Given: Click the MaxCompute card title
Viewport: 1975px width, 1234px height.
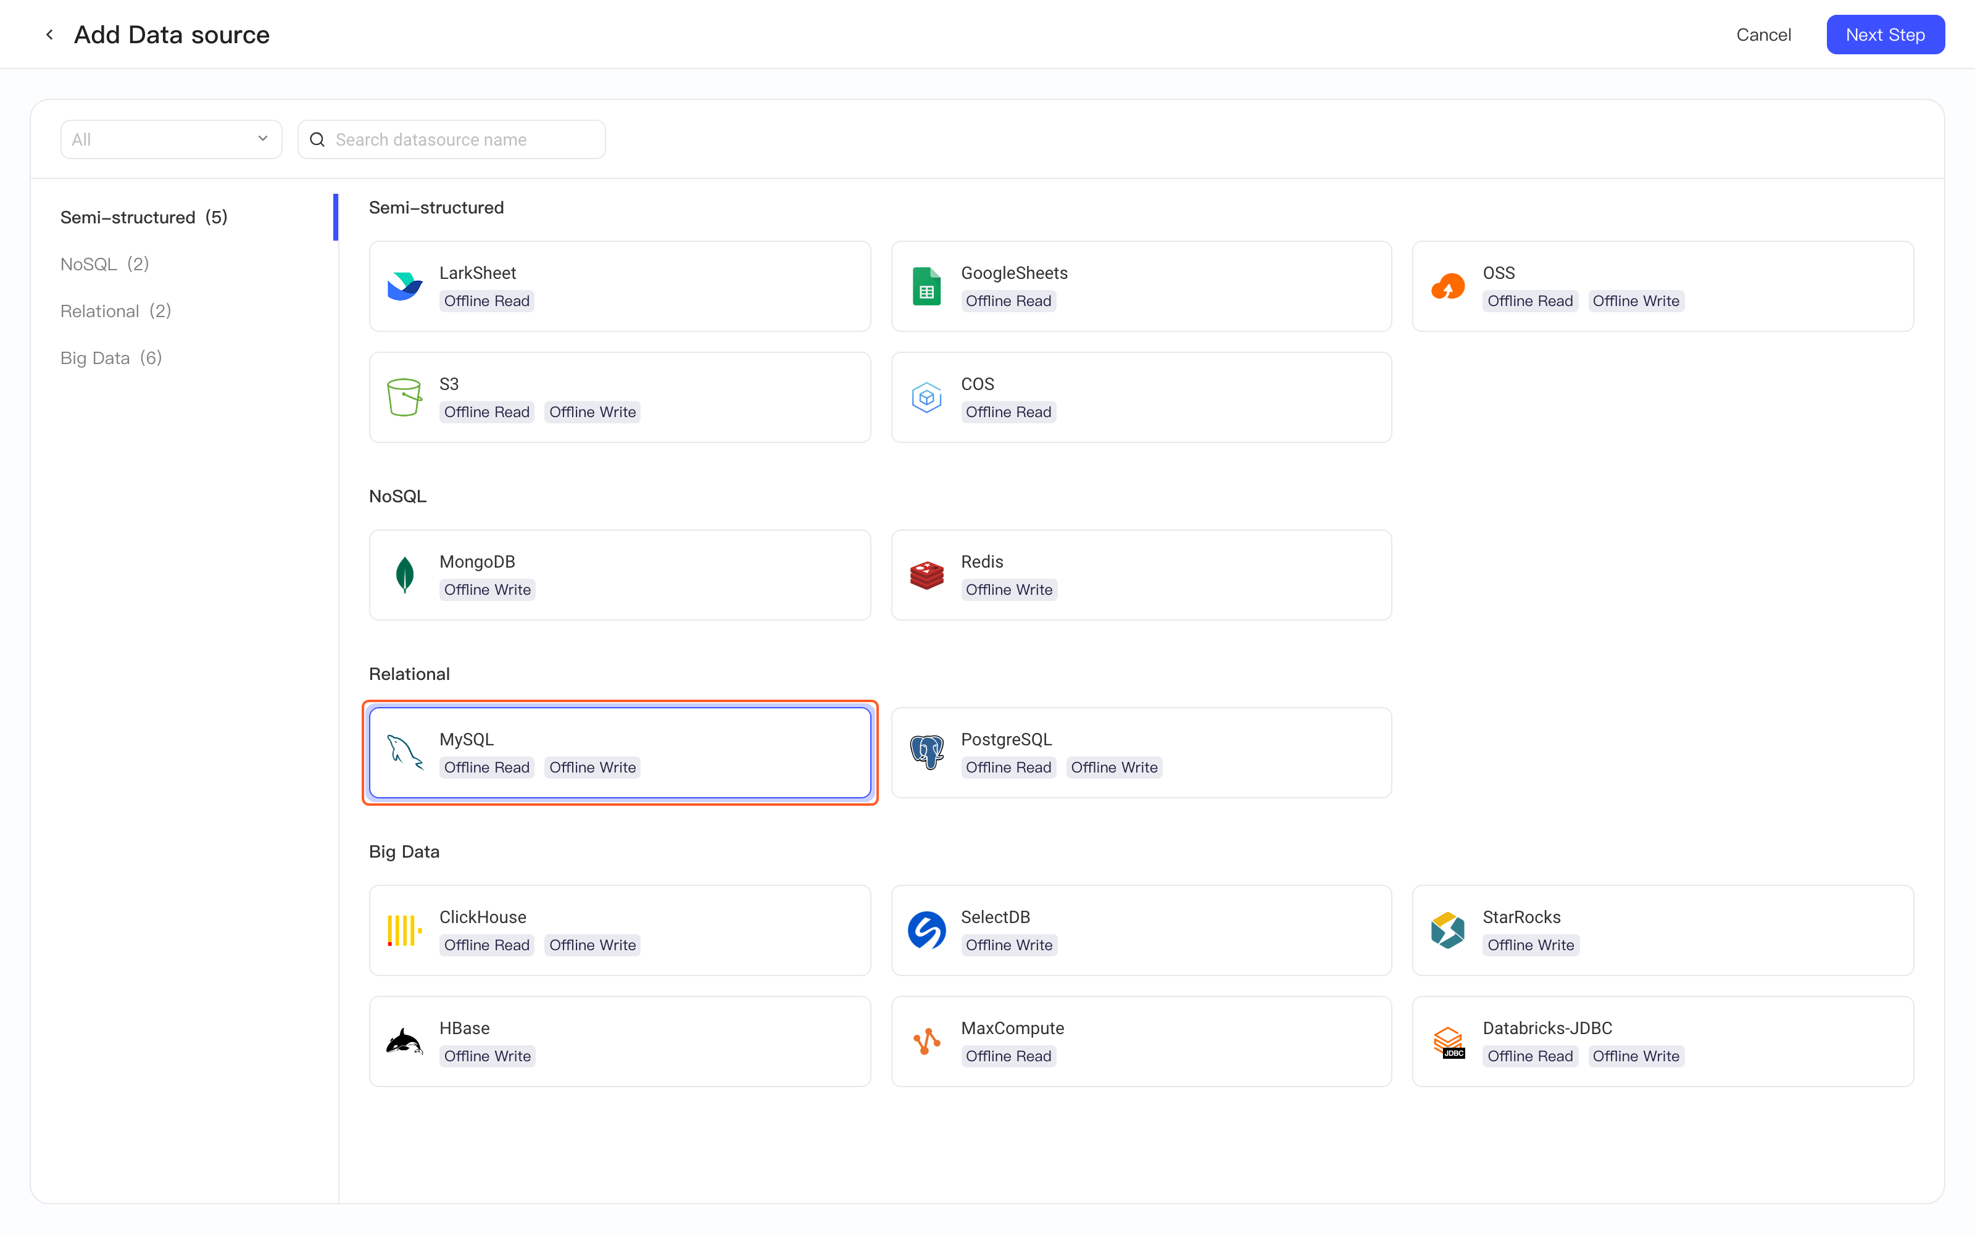Looking at the screenshot, I should click(1012, 1029).
